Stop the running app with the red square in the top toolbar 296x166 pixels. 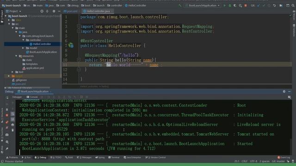(246, 6)
